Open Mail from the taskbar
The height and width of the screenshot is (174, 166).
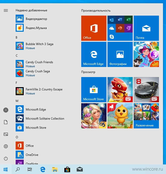(x=80, y=169)
